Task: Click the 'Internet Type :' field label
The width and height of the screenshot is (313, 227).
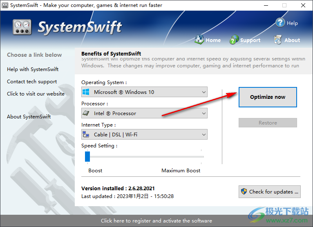Action: tap(98, 125)
